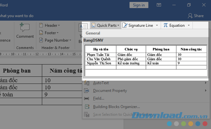Click the Sign in button
The image size is (211, 129).
139,5
